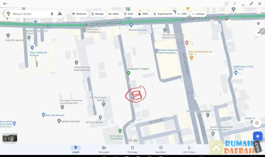Show SPBU gas stations
Viewport: 265px width, 157px height.
pyautogui.click(x=143, y=14)
